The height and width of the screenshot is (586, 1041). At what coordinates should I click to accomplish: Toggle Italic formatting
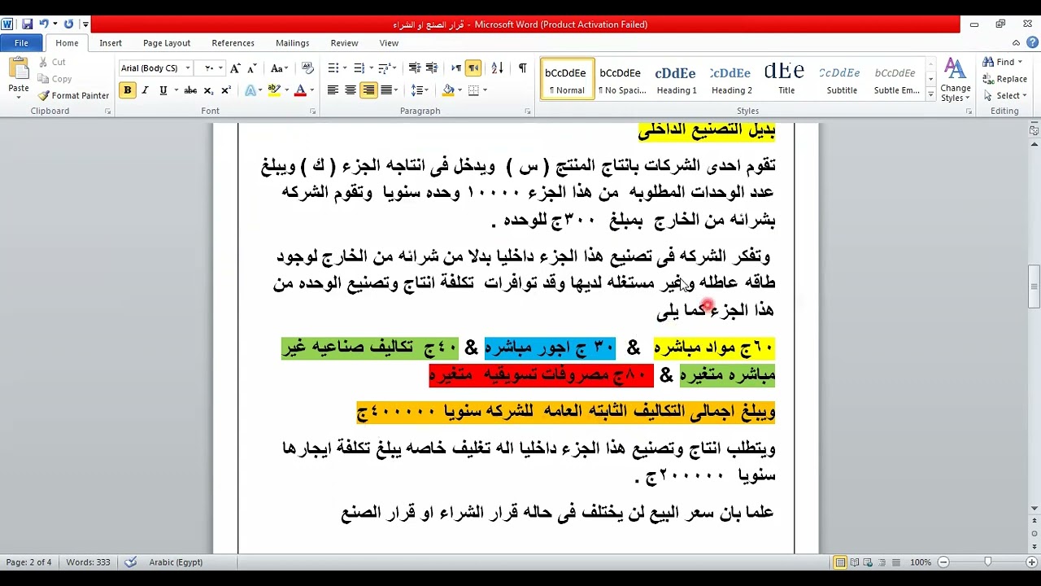pos(145,90)
